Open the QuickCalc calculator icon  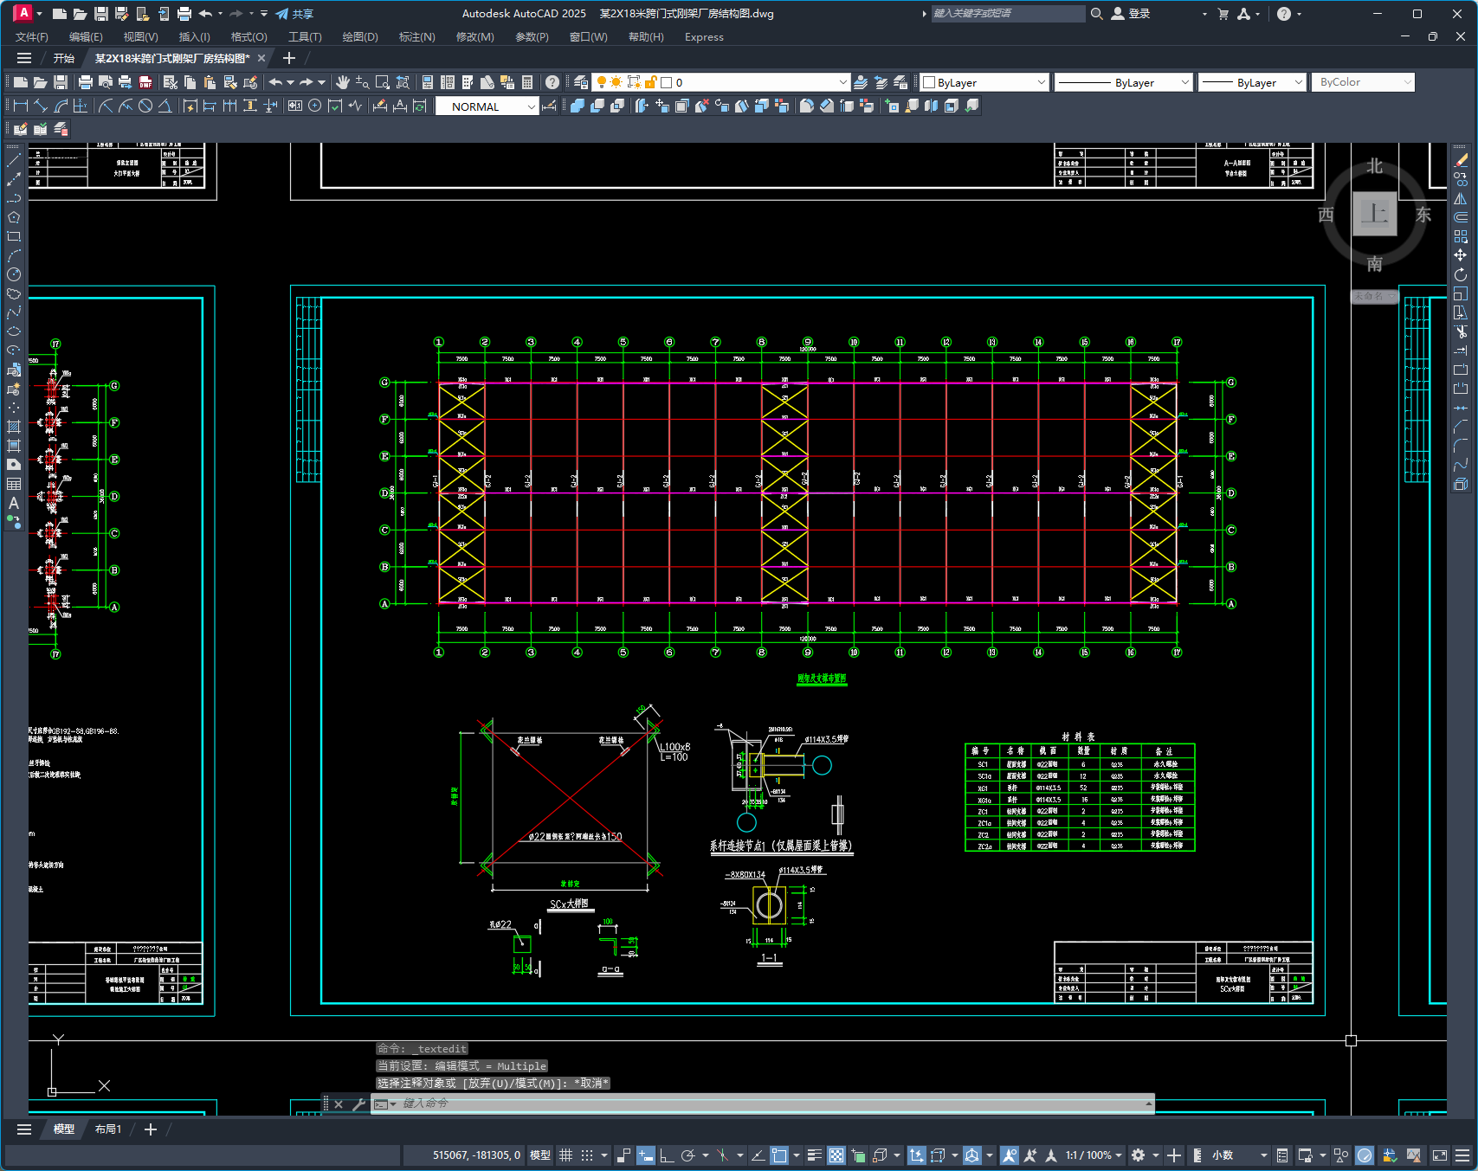click(527, 82)
